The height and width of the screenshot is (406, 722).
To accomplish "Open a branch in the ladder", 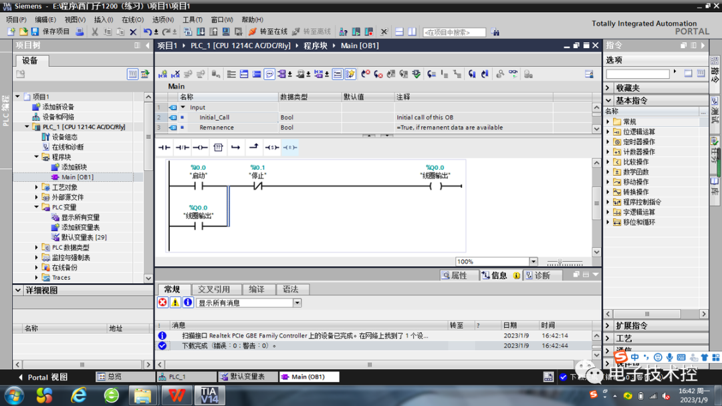I will [236, 148].
